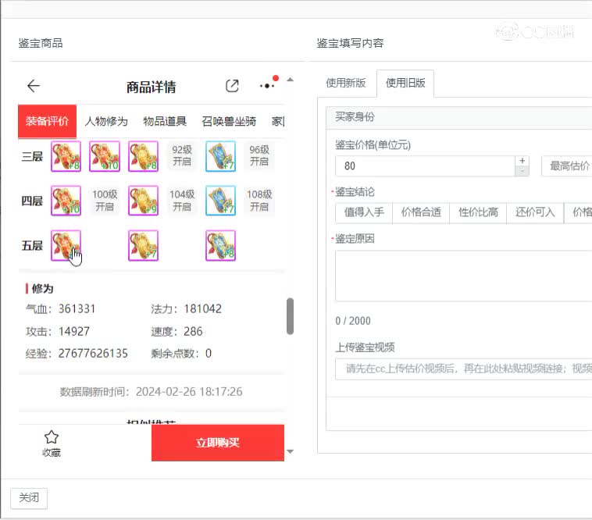Click the 100级开启 locked slot
The height and width of the screenshot is (520, 592).
click(105, 201)
